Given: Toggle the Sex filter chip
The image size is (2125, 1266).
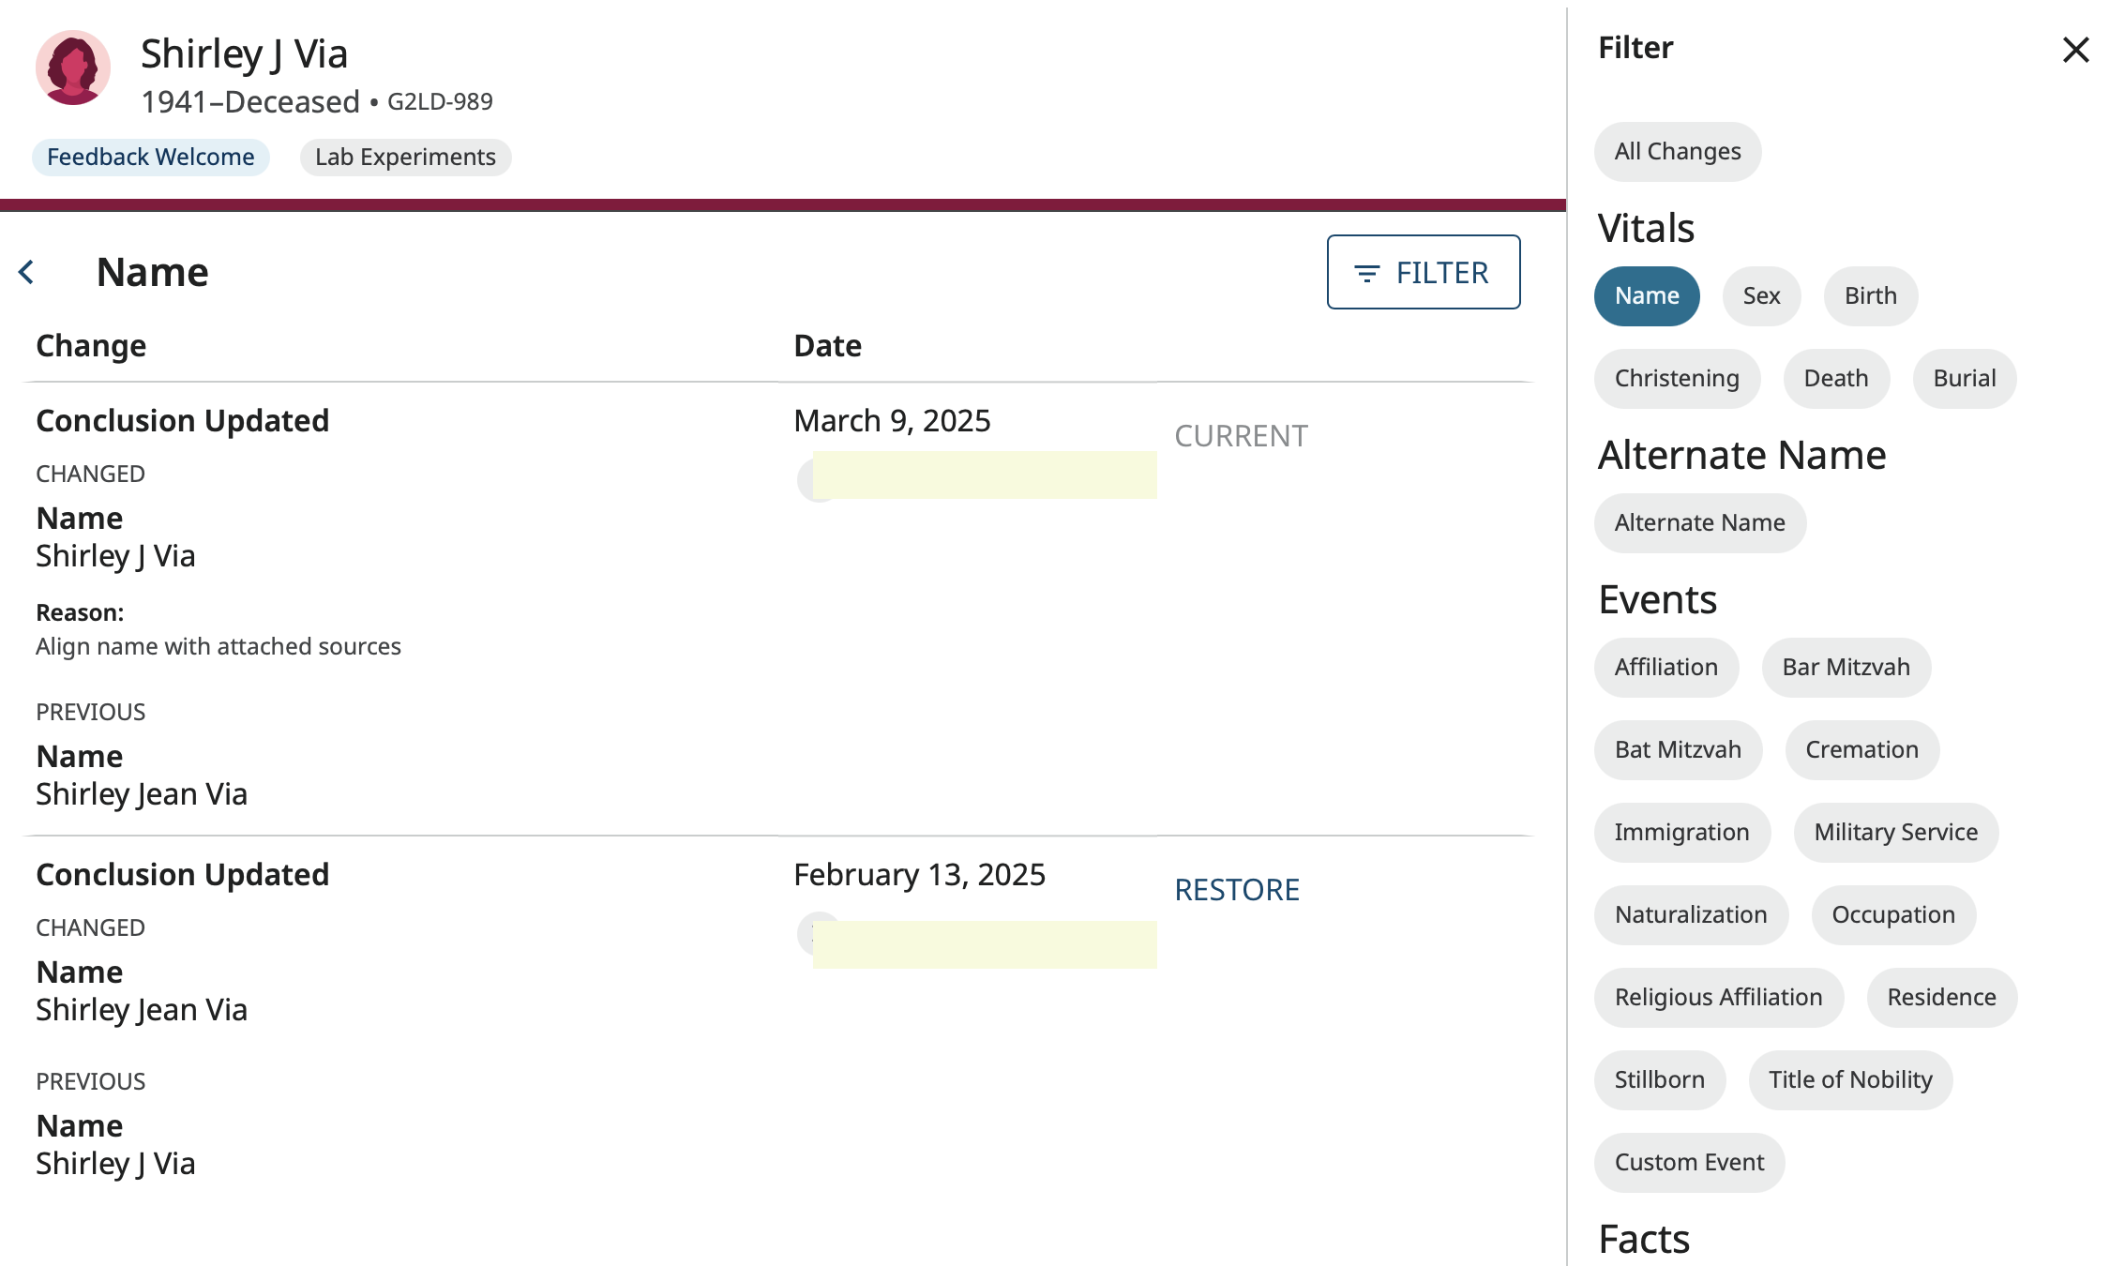Looking at the screenshot, I should point(1761,295).
